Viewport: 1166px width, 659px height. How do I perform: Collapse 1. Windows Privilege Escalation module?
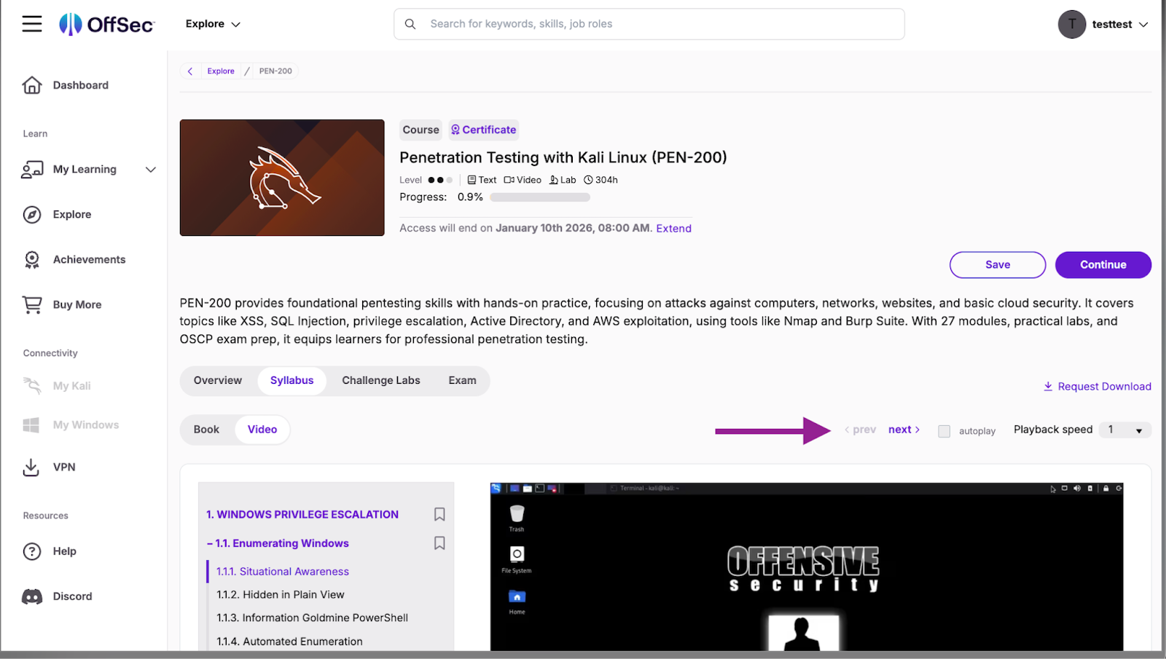(302, 514)
